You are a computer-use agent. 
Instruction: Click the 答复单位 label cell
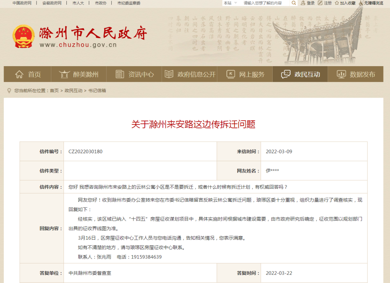42,273
